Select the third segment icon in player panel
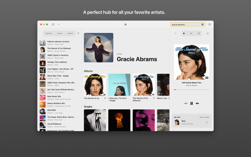251x157 pixels. 199,34
